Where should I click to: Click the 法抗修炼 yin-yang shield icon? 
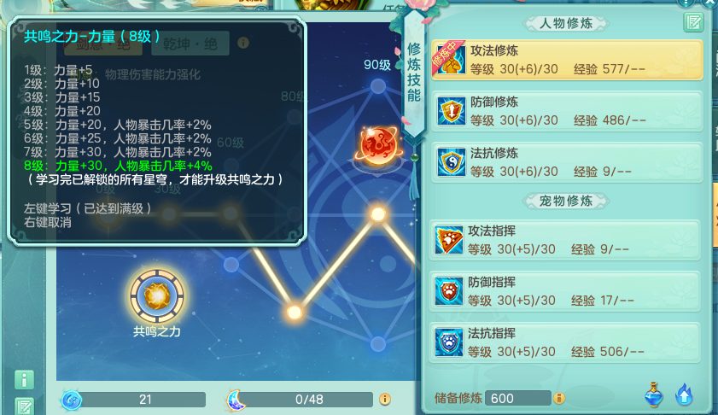click(x=451, y=162)
